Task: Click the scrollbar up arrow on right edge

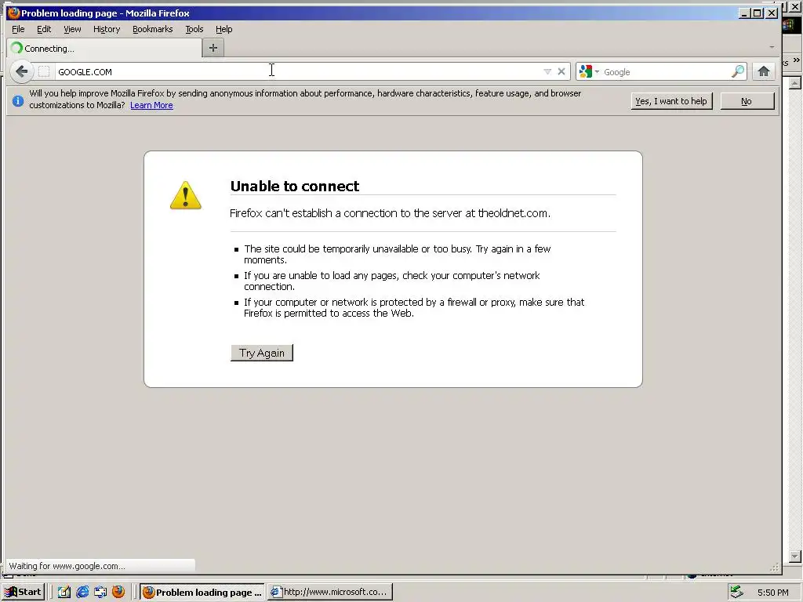Action: 795,83
